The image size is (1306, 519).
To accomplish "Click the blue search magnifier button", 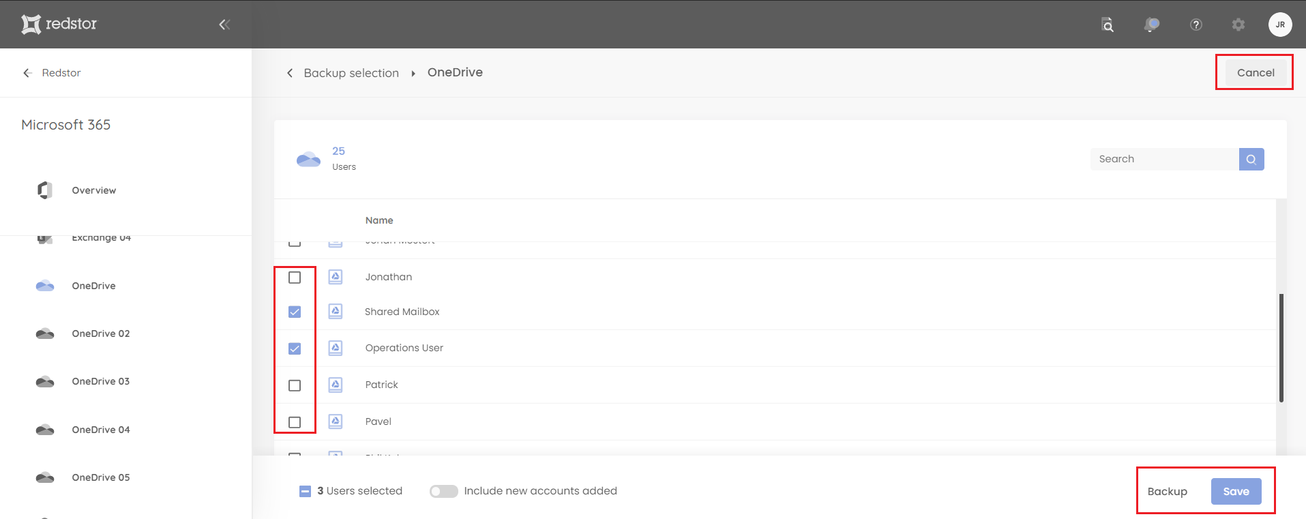I will pyautogui.click(x=1251, y=159).
